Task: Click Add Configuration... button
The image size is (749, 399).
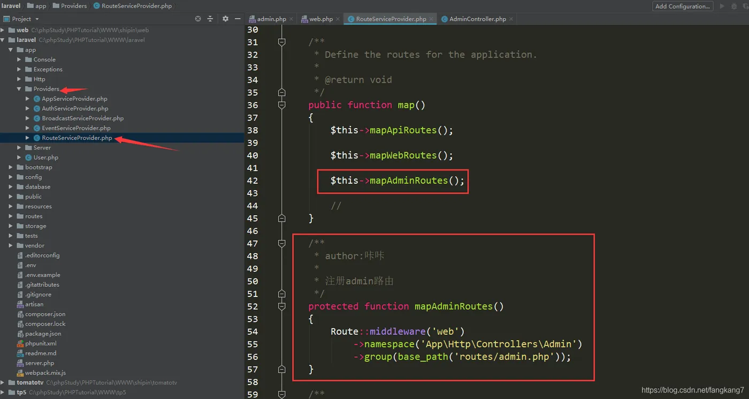Action: 682,6
